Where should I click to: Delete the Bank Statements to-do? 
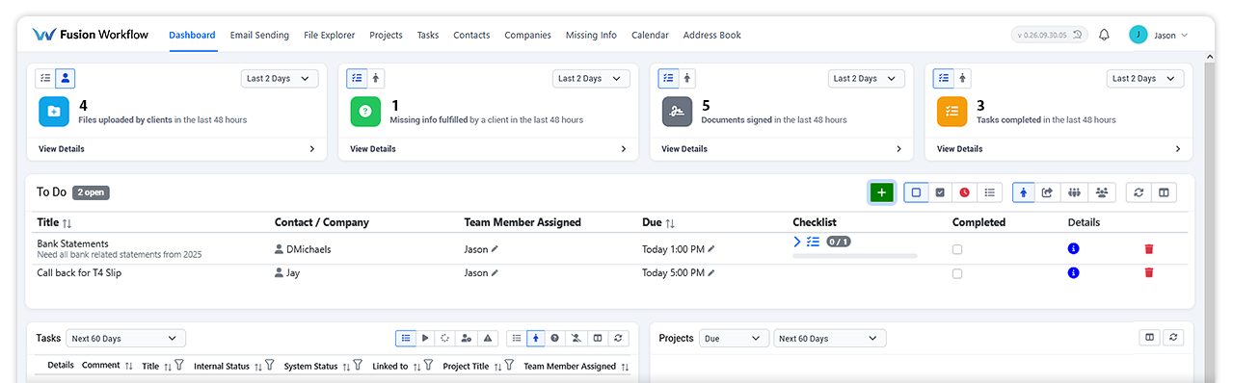[1148, 249]
